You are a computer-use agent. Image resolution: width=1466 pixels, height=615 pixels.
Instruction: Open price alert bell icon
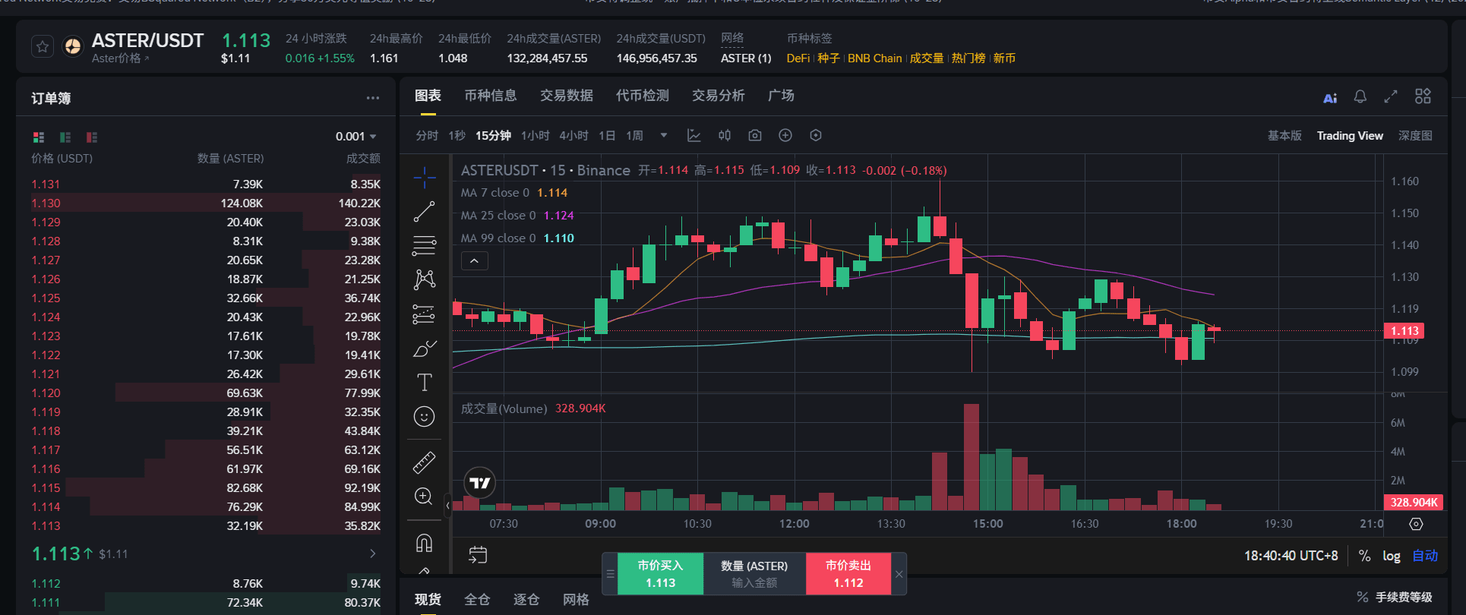point(1360,96)
